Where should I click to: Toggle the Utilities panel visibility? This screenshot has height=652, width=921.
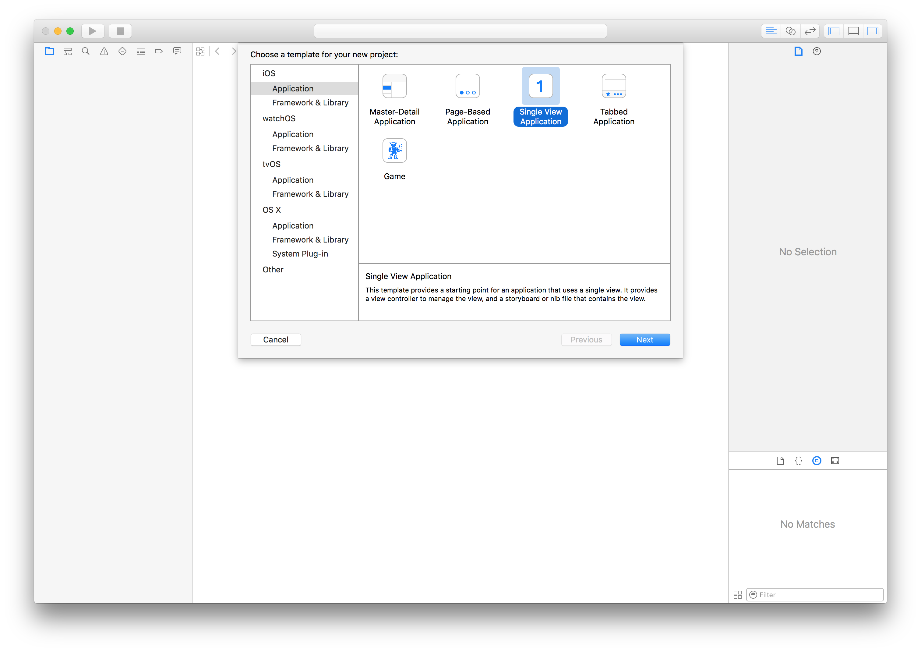(x=873, y=31)
